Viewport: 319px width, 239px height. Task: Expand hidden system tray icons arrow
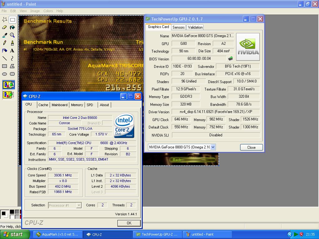pyautogui.click(x=290, y=234)
